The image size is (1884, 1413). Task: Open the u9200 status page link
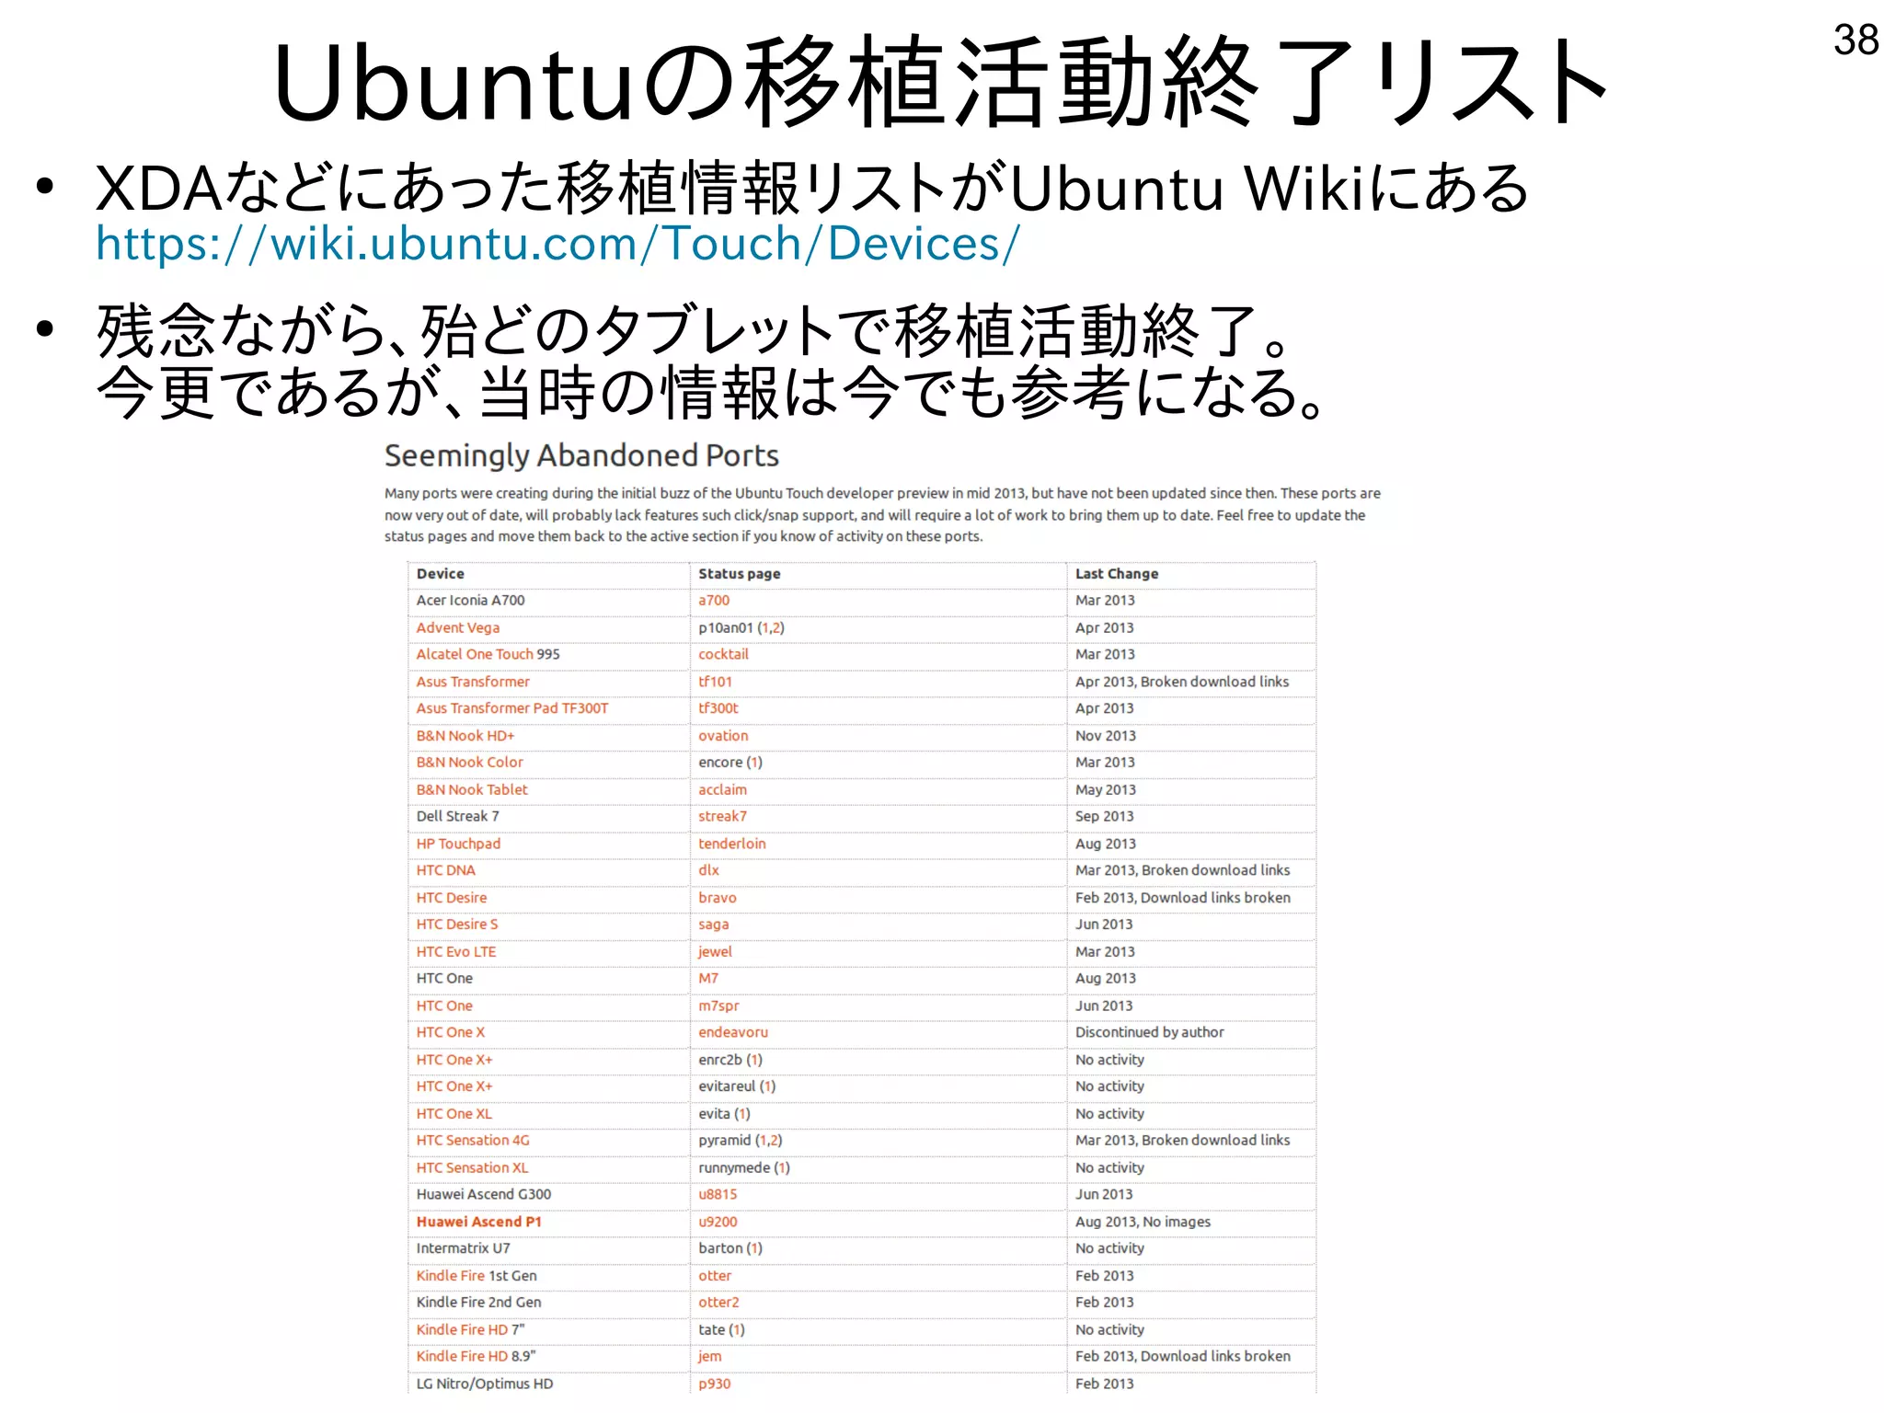pyautogui.click(x=718, y=1223)
